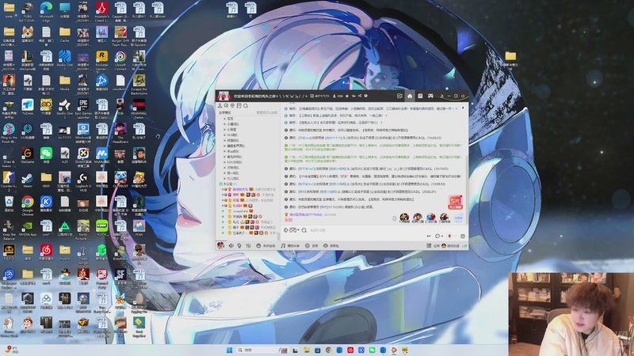Open R.E.P.O. desktop shortcut
634x356 pixels.
pyautogui.click(x=9, y=252)
